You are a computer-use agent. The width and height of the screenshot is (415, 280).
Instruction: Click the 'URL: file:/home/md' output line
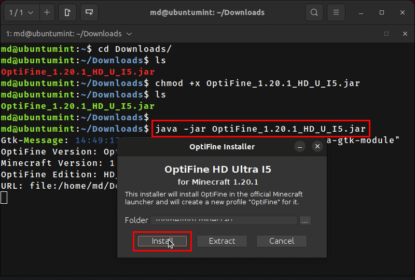coord(59,186)
